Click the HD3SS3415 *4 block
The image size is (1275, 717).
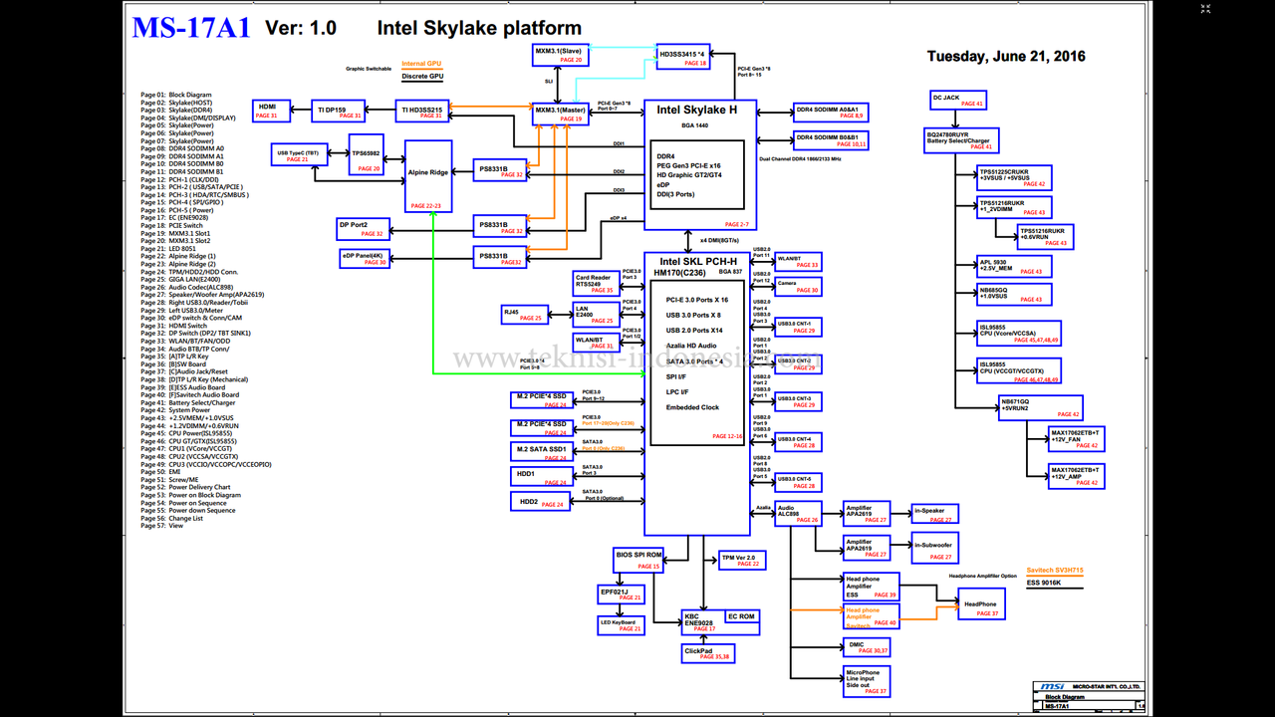(683, 57)
